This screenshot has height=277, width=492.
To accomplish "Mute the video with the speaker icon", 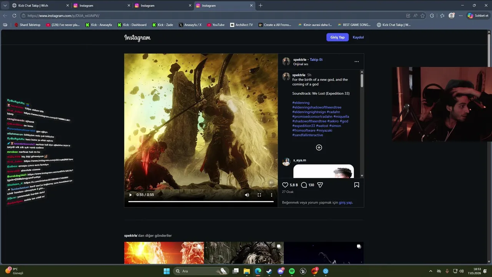I will pos(247,195).
